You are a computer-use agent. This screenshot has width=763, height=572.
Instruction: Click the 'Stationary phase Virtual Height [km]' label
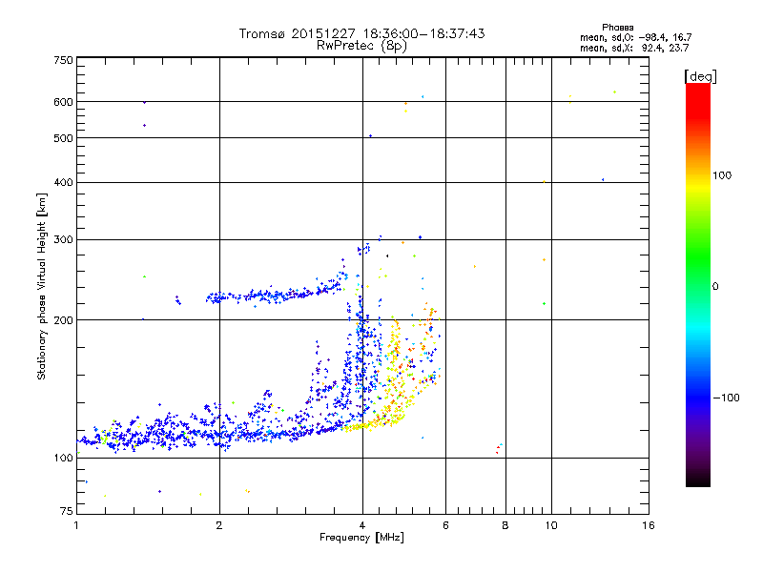coord(42,287)
